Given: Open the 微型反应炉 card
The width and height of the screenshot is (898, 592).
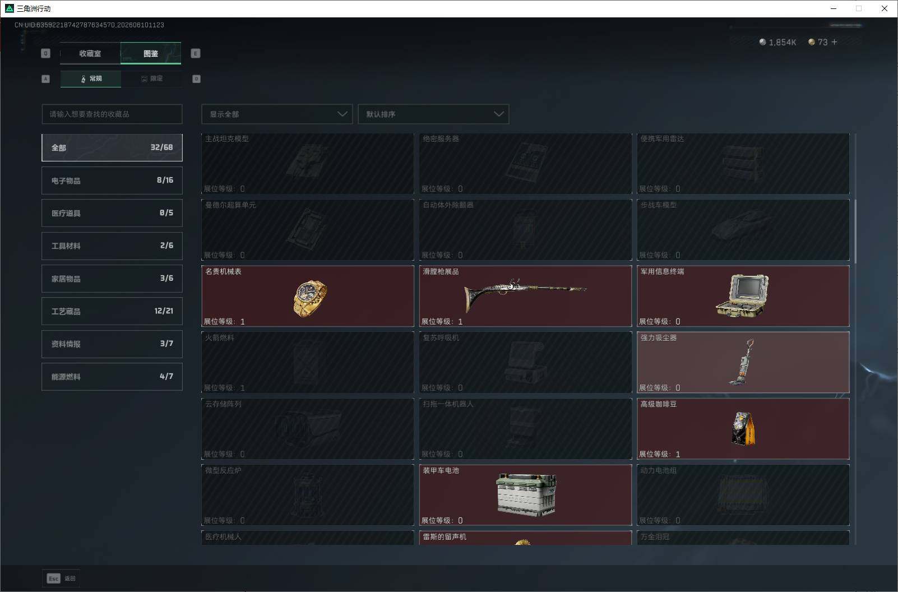Looking at the screenshot, I should [308, 495].
